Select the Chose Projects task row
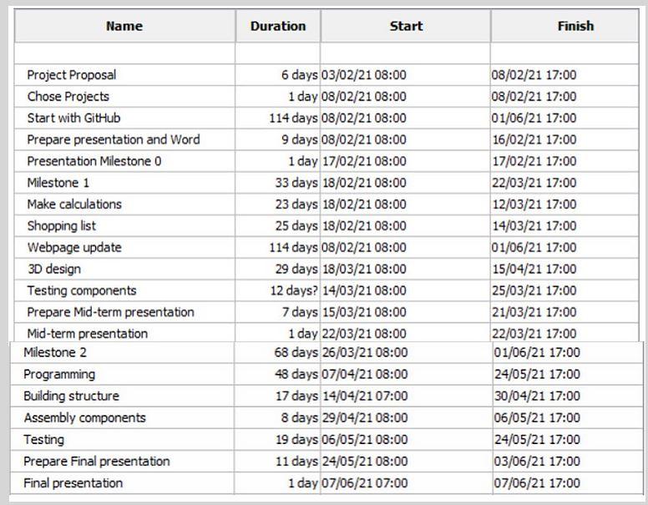 [x=68, y=97]
